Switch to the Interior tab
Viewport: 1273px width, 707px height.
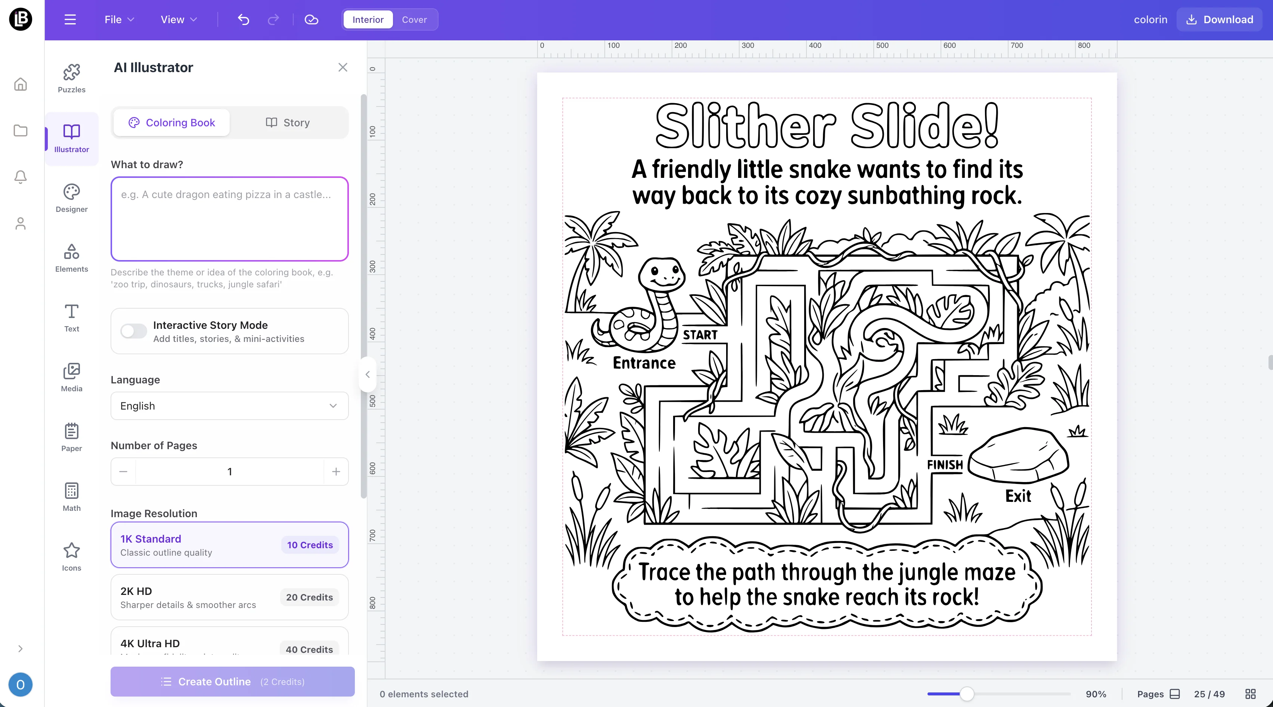click(x=368, y=19)
